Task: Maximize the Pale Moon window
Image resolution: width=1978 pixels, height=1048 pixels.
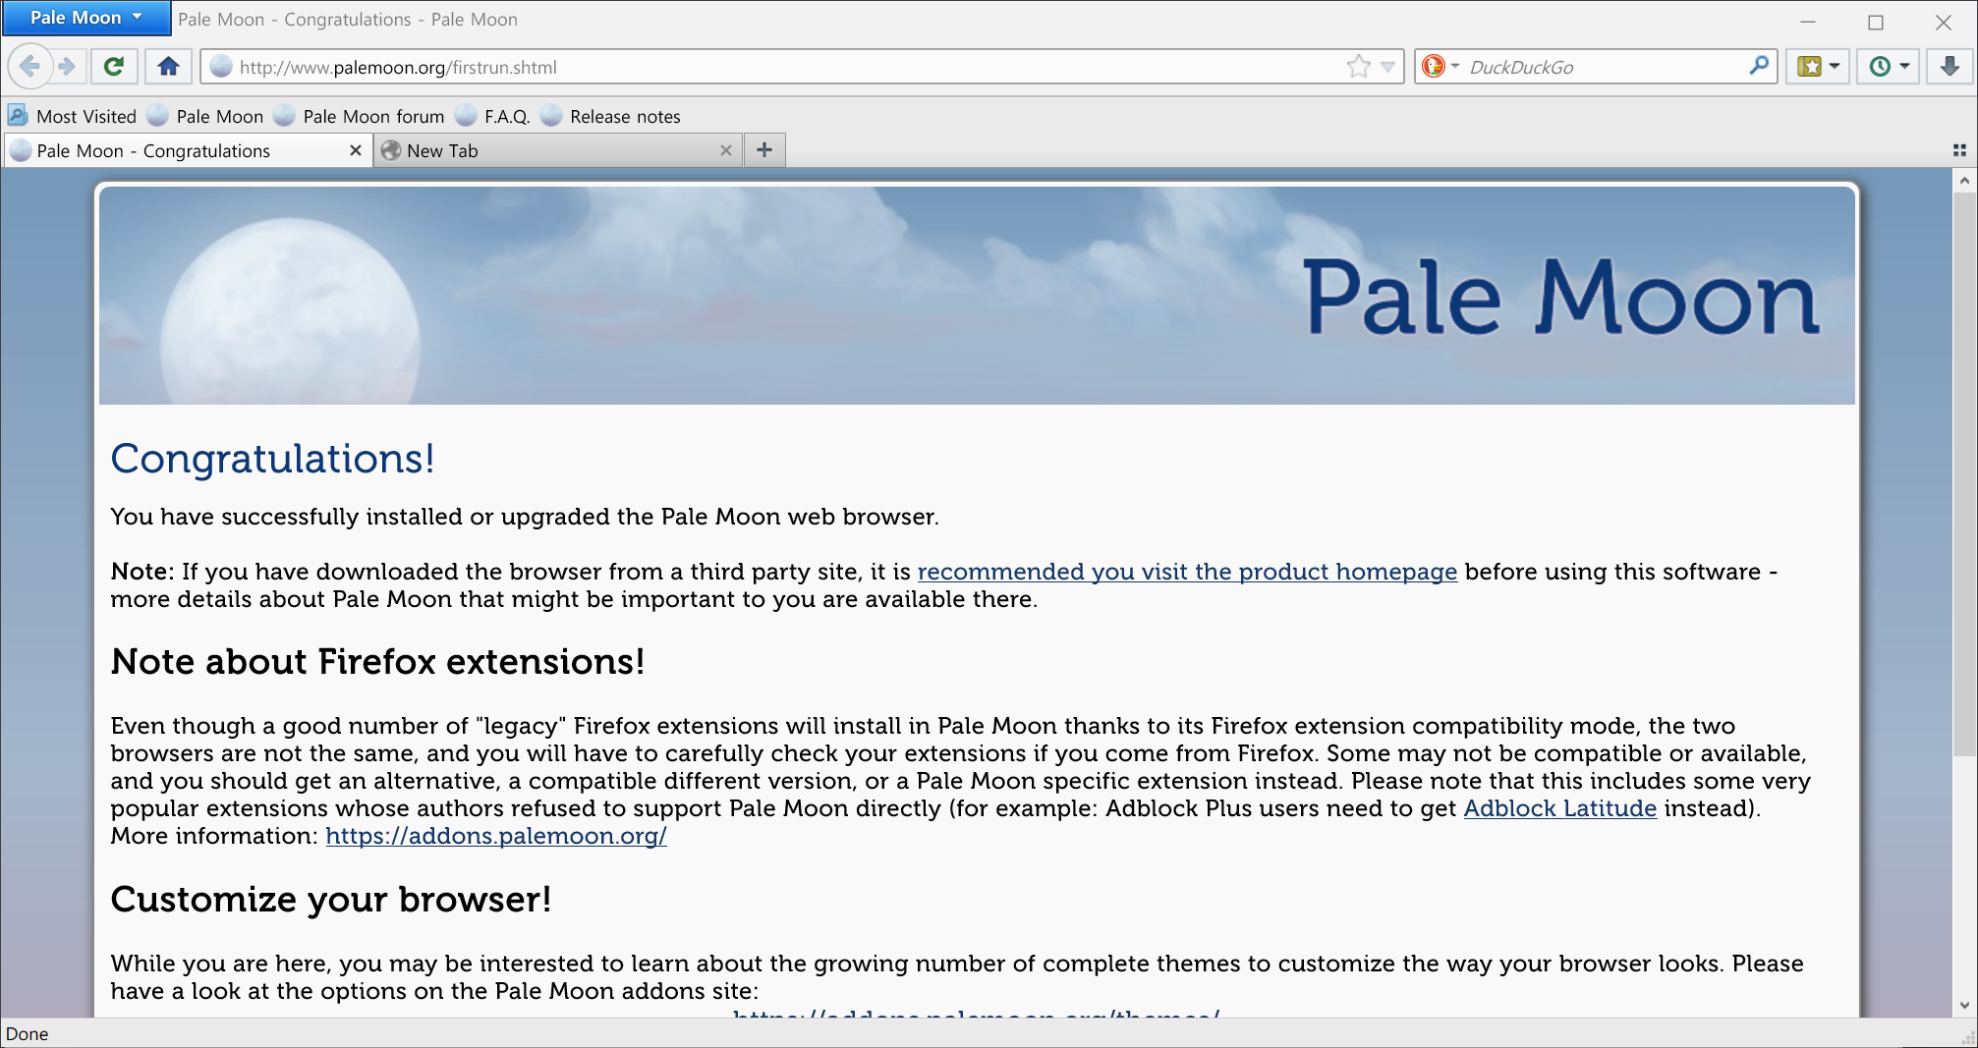Action: pos(1876,22)
